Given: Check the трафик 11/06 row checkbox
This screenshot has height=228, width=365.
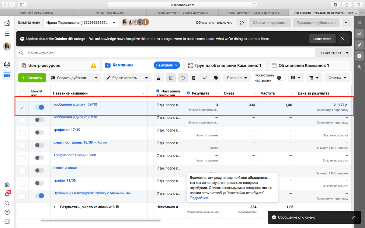Looking at the screenshot, I should [x=22, y=184].
